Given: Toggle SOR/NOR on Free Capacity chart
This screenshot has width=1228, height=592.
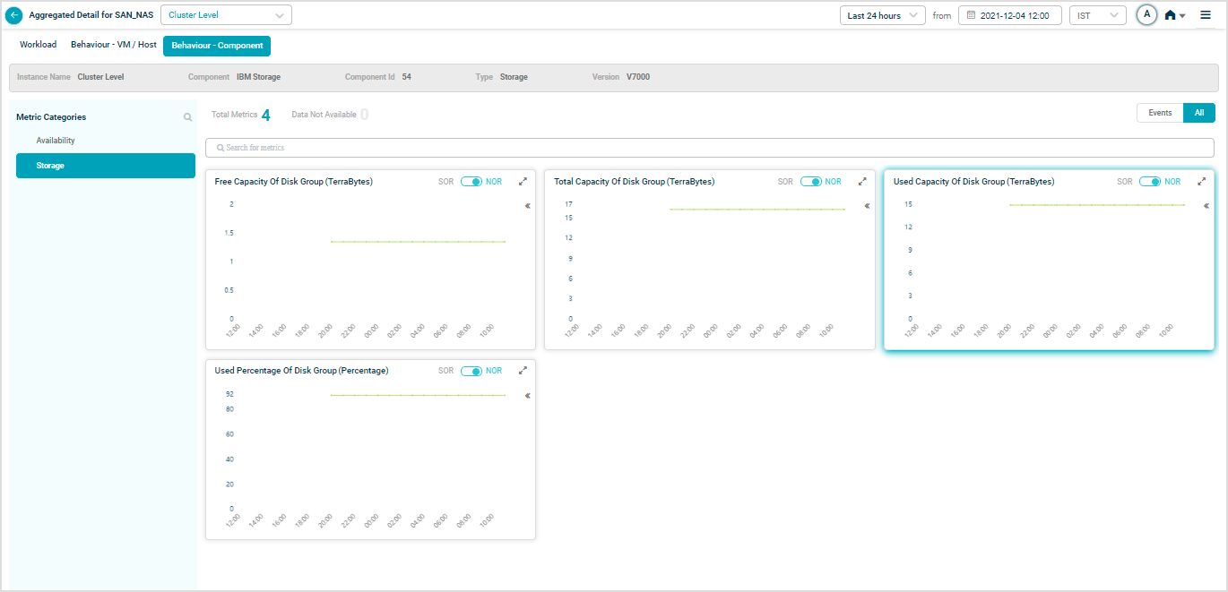Looking at the screenshot, I should [x=471, y=182].
